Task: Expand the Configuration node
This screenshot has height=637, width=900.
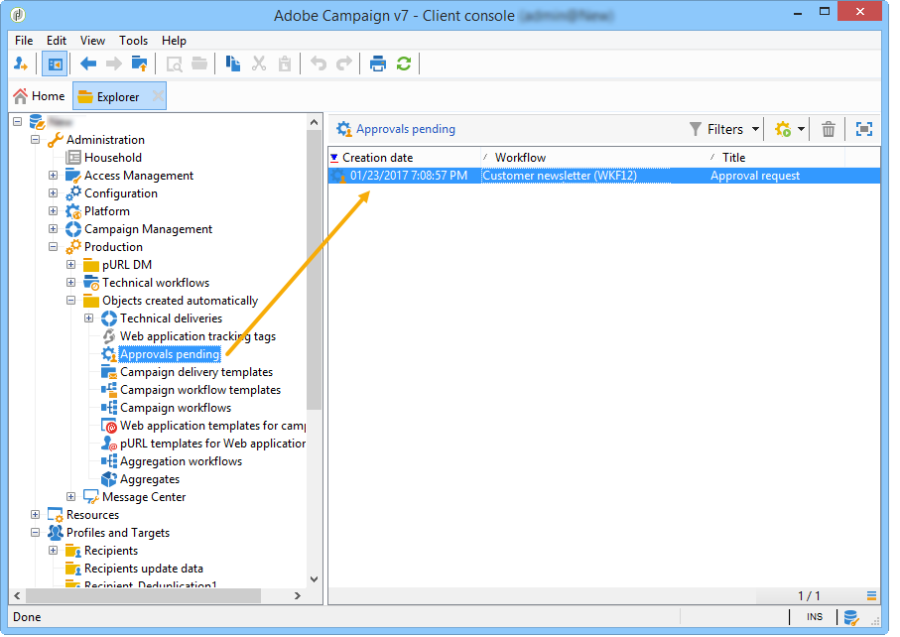Action: 53,192
